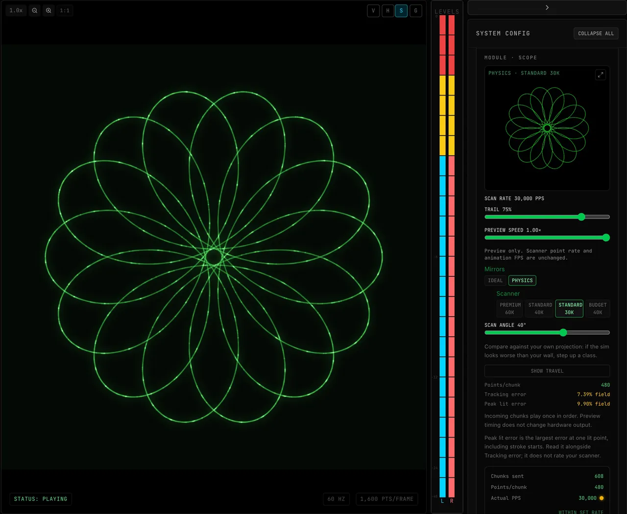Viewport: 627px width, 514px height.
Task: Click the Collapse All button
Action: (596, 33)
